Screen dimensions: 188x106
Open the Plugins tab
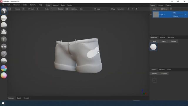(x=168, y=5)
